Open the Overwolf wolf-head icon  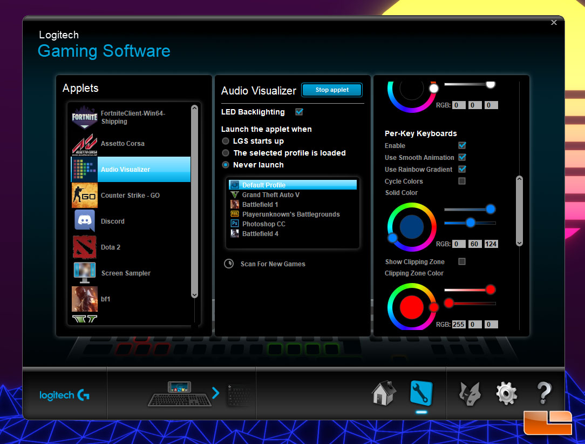470,393
